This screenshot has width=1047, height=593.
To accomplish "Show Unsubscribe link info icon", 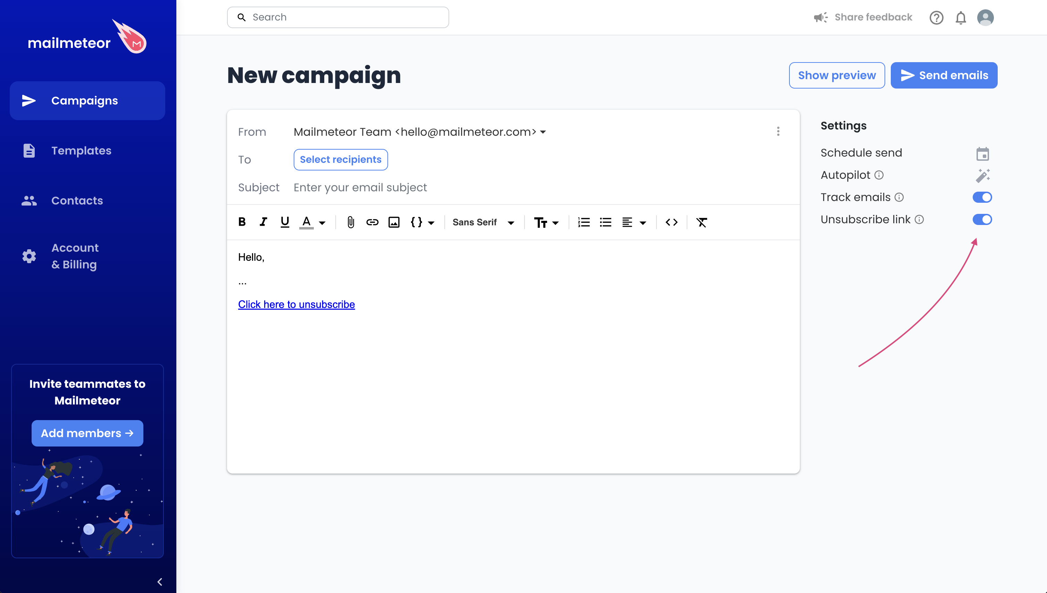I will [x=919, y=219].
